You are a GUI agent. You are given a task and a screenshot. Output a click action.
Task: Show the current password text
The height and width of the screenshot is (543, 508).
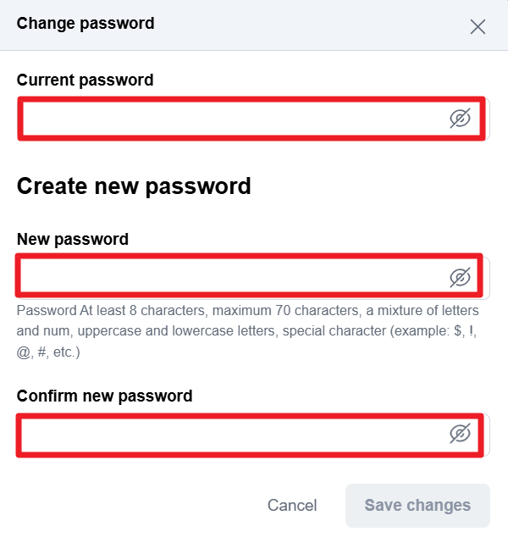point(460,119)
